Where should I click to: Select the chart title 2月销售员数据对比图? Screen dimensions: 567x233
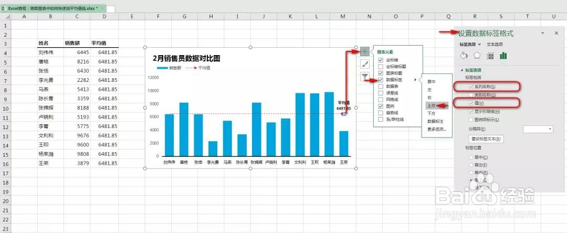click(186, 58)
